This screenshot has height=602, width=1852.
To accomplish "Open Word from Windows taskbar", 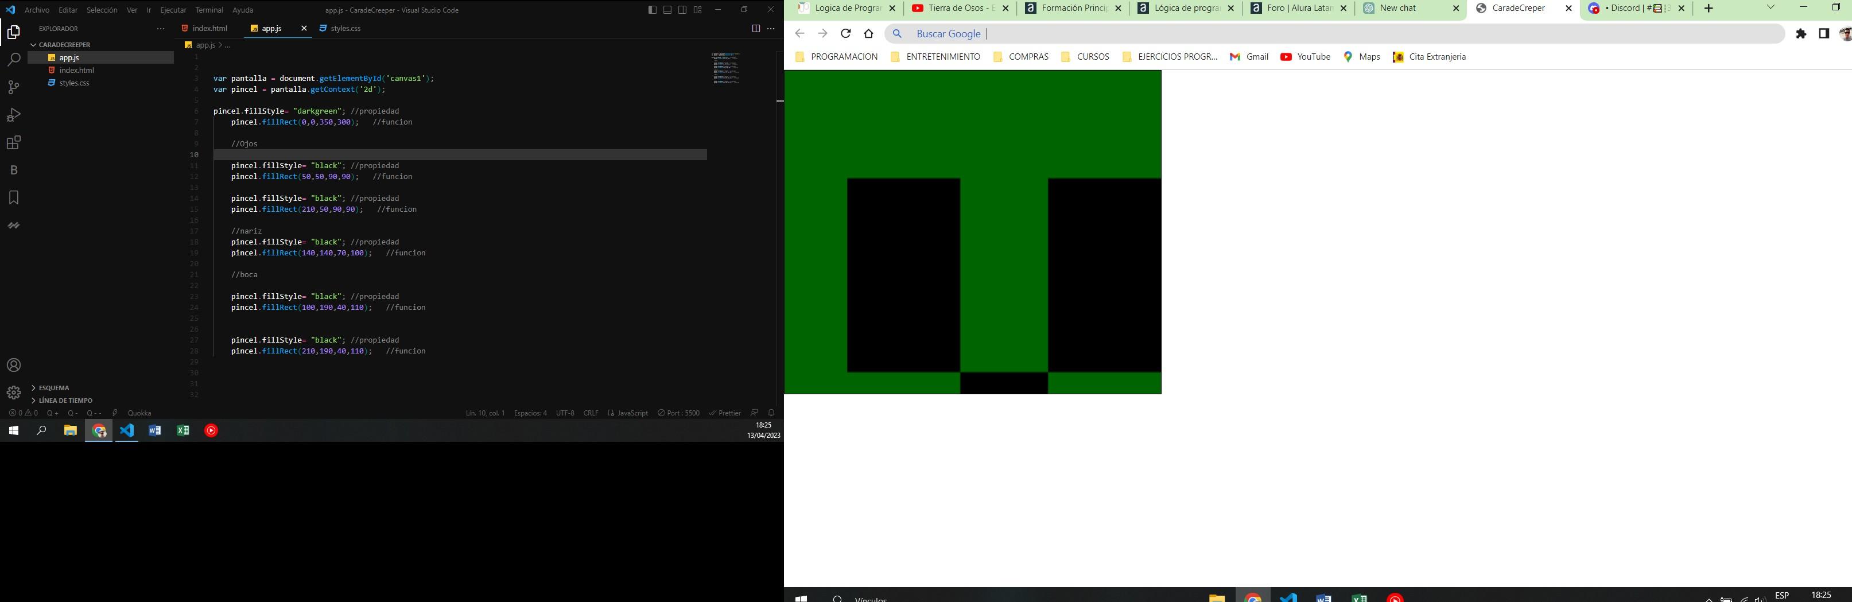I will tap(154, 431).
